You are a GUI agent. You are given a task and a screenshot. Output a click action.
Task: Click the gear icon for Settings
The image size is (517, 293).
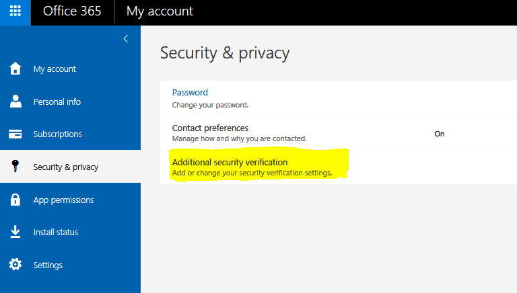point(15,265)
